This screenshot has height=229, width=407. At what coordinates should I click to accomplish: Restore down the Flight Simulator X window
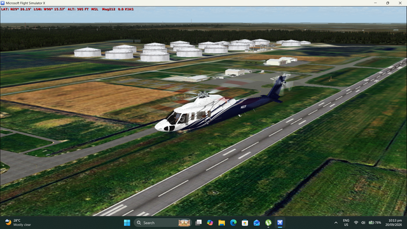(387, 3)
